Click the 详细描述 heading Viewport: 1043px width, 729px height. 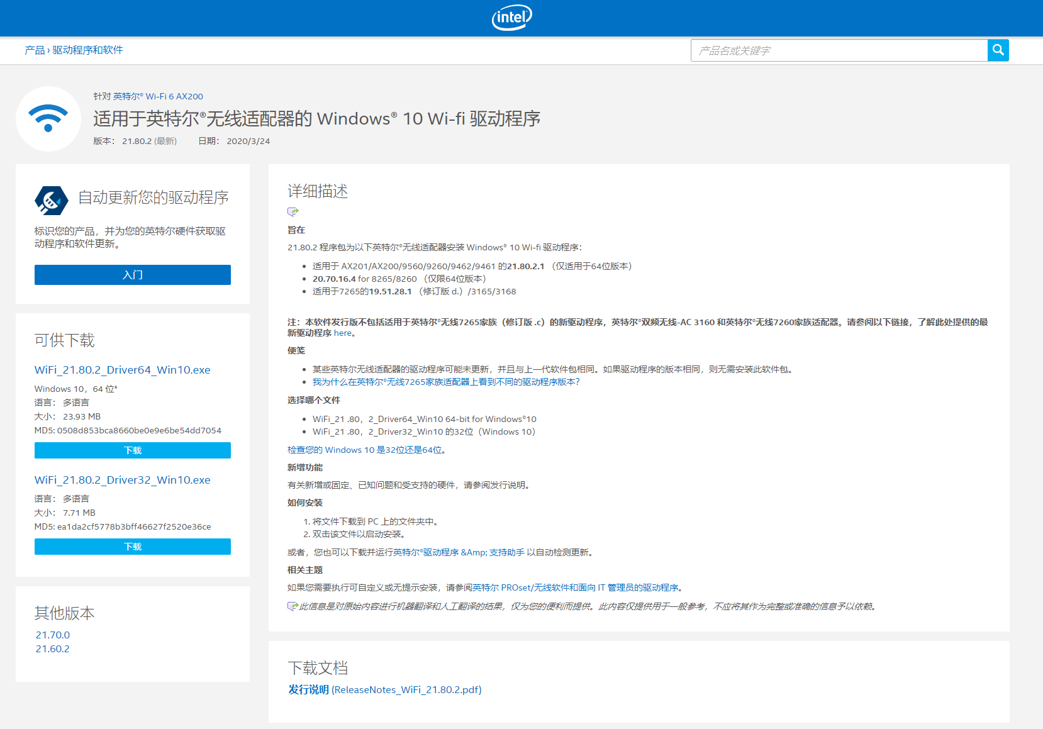coord(318,191)
